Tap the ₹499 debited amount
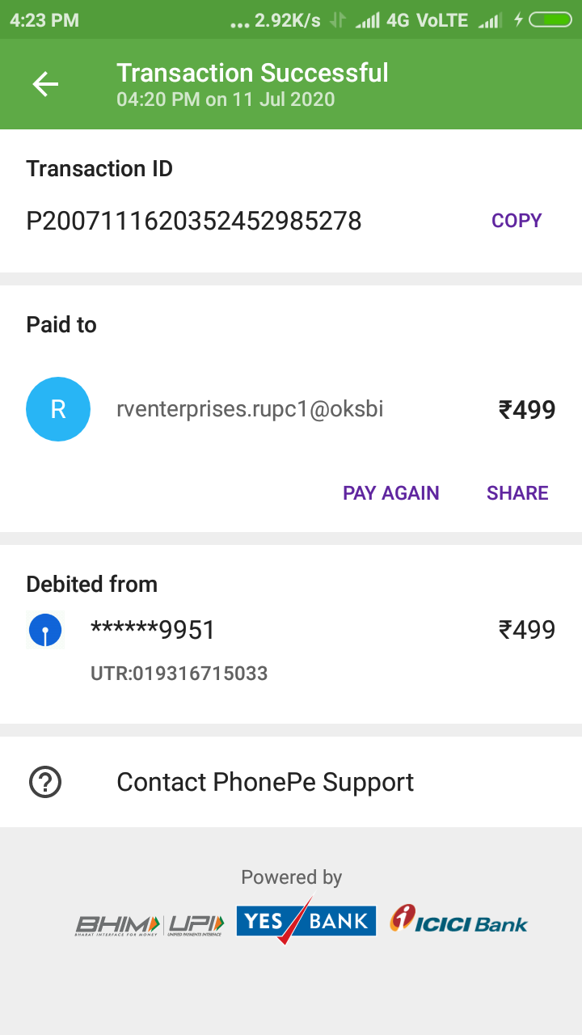Screen dimensions: 582x1035 point(527,630)
